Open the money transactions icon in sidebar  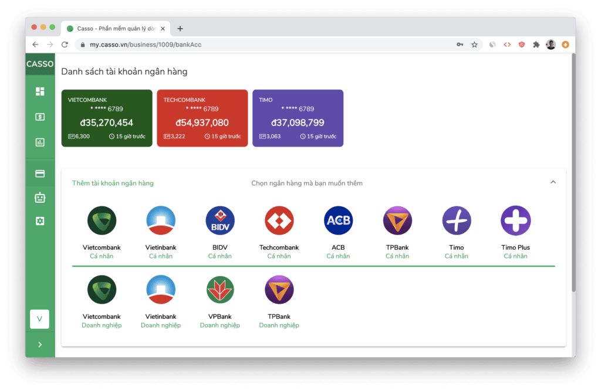(x=40, y=117)
